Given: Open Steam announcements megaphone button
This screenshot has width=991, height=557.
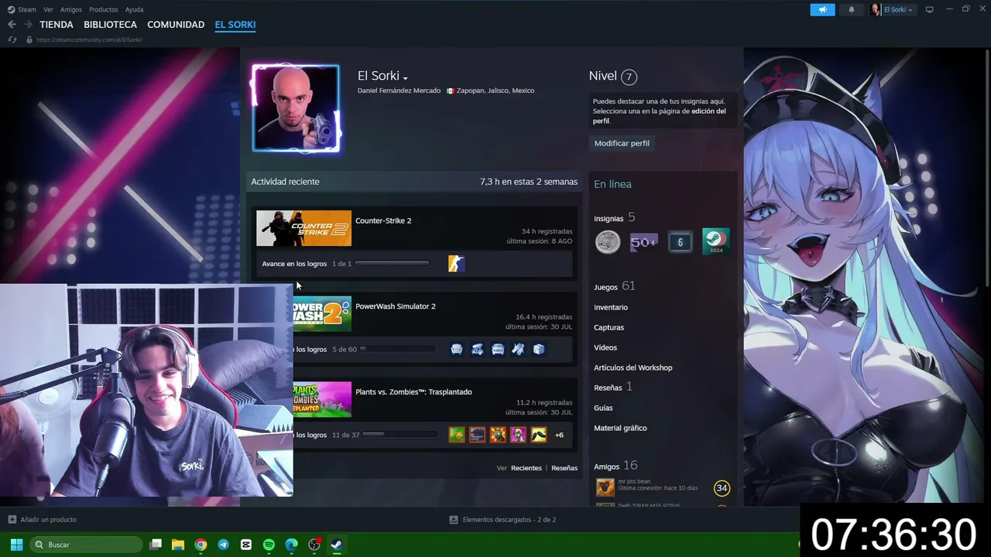Looking at the screenshot, I should [x=822, y=9].
